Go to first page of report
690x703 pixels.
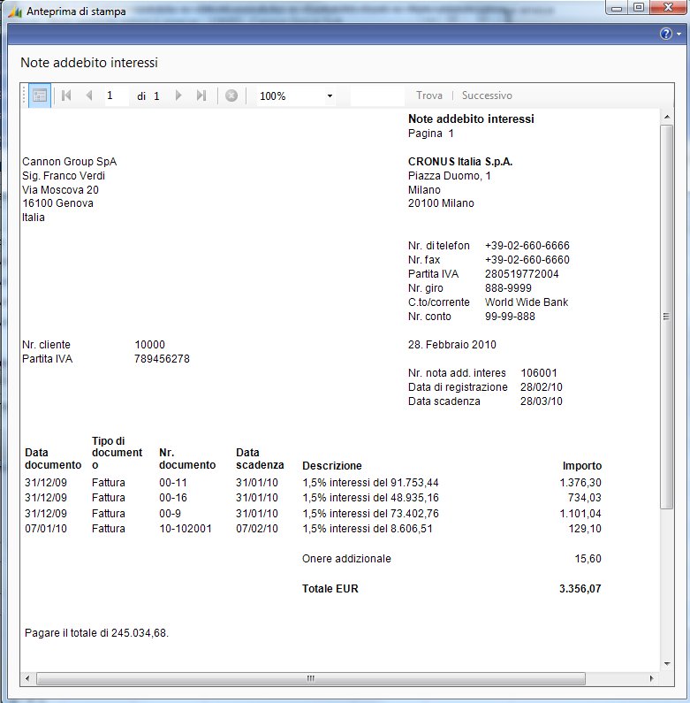point(66,96)
